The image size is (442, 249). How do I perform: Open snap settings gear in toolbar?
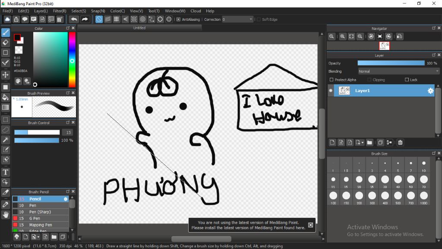[x=169, y=19]
